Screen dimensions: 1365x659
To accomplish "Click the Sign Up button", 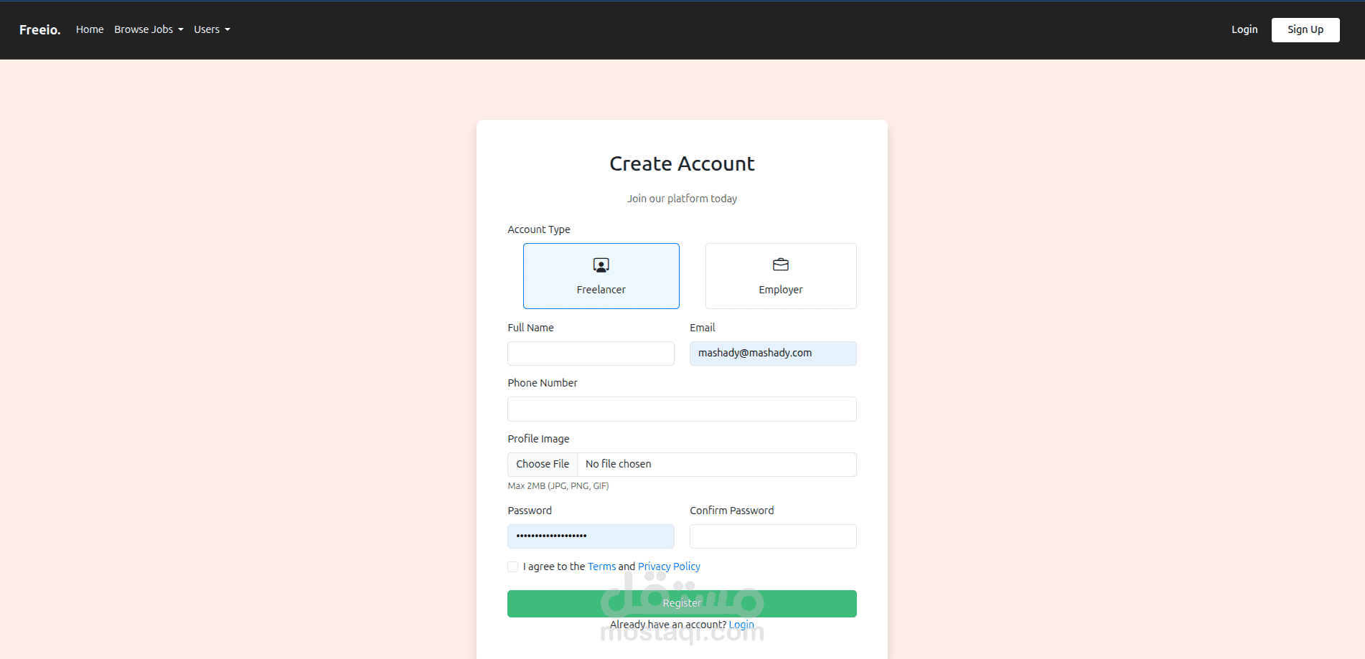I will [1305, 29].
